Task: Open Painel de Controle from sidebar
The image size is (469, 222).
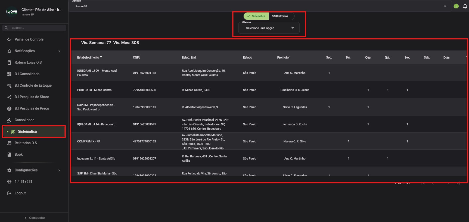Action: (x=29, y=39)
